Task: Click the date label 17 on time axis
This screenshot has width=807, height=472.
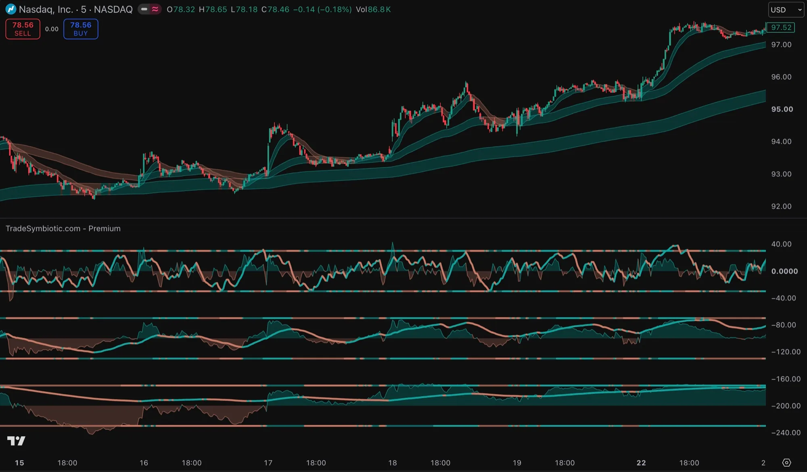Action: [268, 463]
